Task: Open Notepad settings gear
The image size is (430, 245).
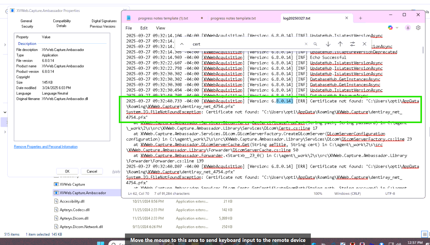Action: 418,28
